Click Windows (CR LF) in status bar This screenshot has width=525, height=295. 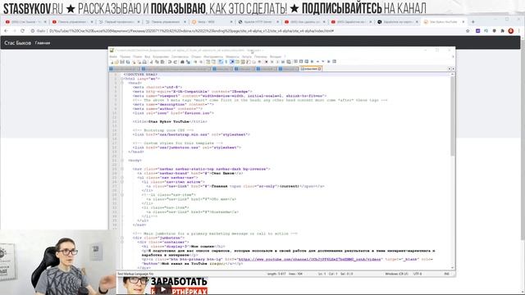pos(396,274)
